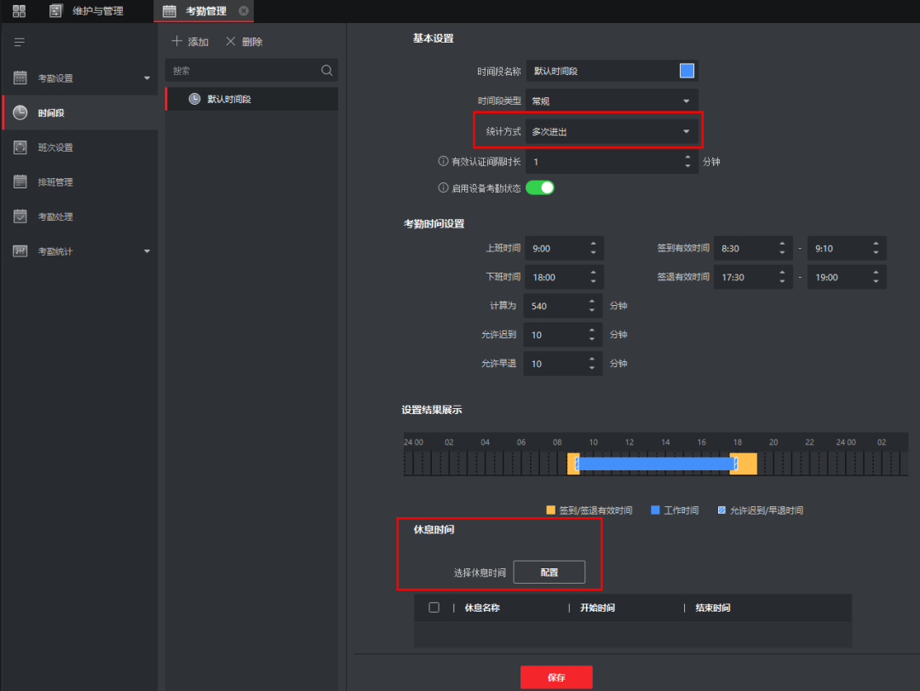
Task: Click the 添加 plus icon
Action: tap(176, 42)
